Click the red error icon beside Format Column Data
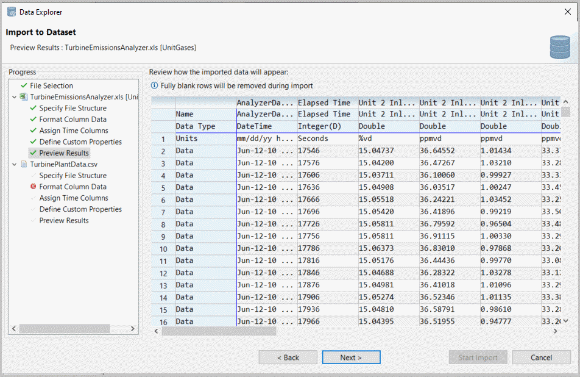 [33, 187]
